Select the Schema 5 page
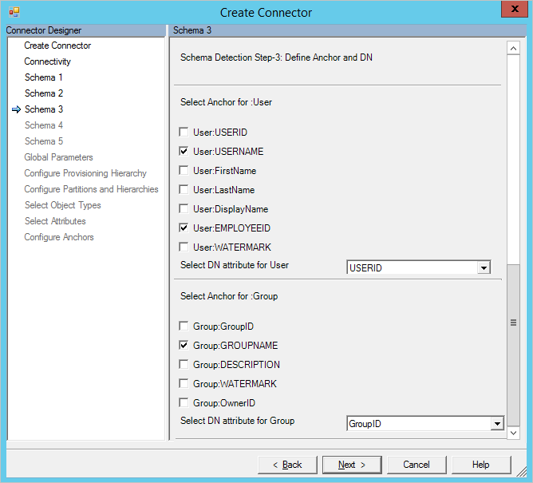Viewport: 533px width, 483px height. click(44, 141)
